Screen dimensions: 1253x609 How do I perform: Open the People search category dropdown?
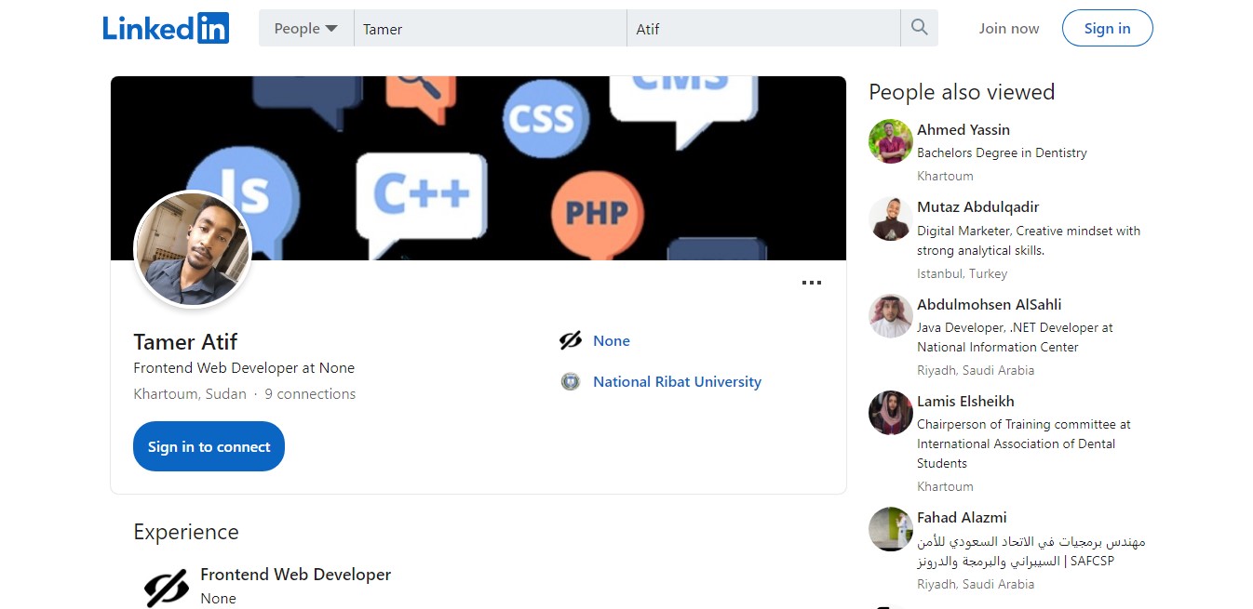[305, 28]
